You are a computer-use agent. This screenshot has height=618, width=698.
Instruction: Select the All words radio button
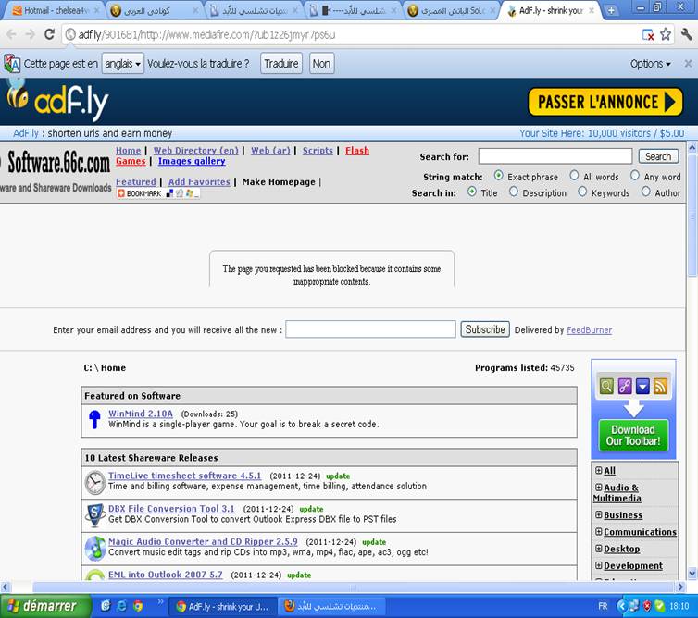pos(574,176)
